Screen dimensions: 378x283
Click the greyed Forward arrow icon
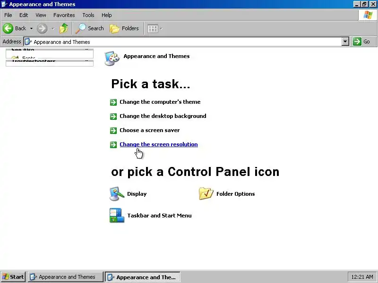point(42,28)
